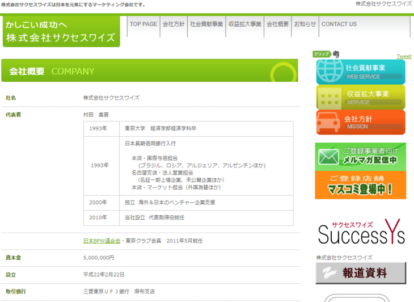Screen dimensions: 414x302
Task: Open the 収益拡大事業 SERVICE banner
Action: 361,97
